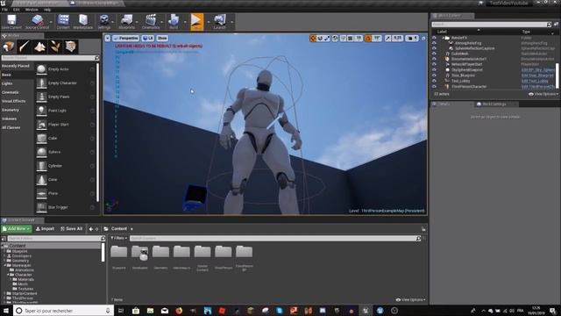
Task: Select Landscape mode mountain icon
Action: coord(39,47)
